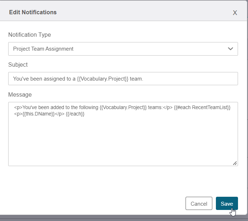
Task: Click the dimmed backdrop below the dialog
Action: click(x=123, y=218)
